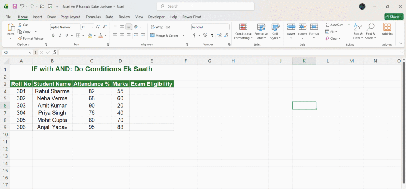Increase the indent level
Screen dimensions: 406x189
(143, 35)
